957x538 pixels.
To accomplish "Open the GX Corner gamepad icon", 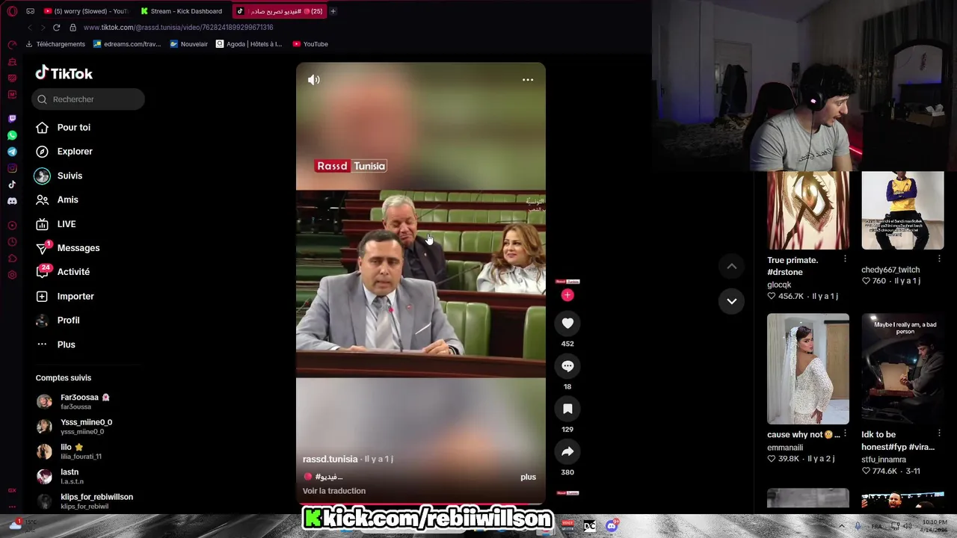I will coord(30,11).
